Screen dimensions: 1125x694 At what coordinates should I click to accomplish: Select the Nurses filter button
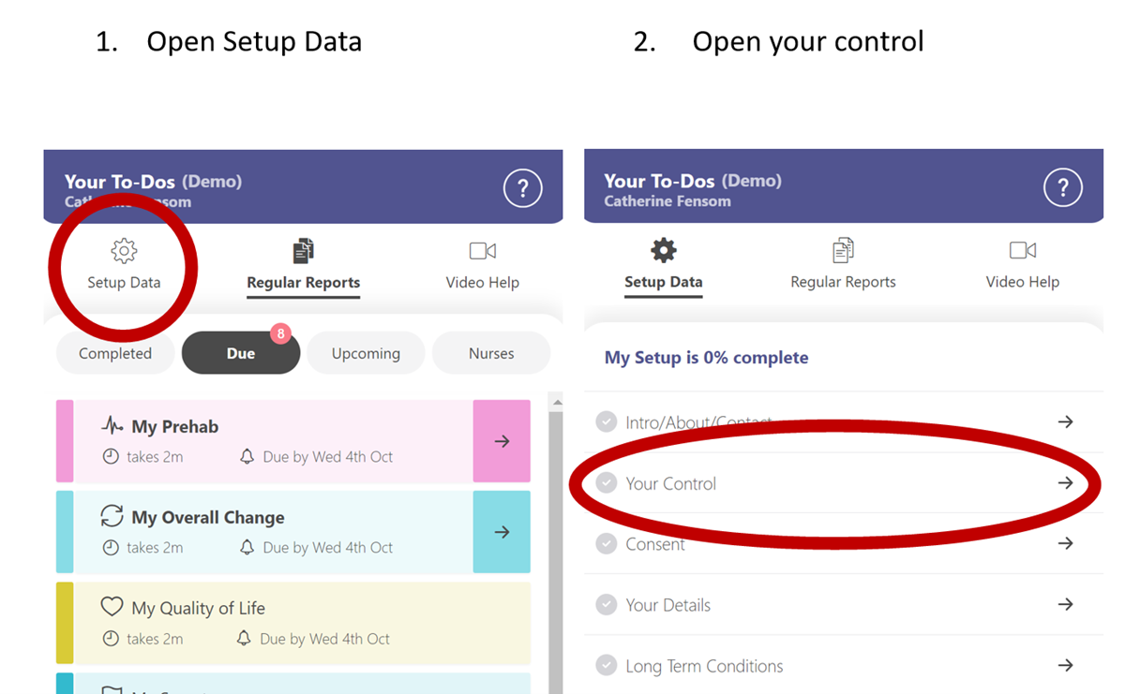(x=491, y=353)
